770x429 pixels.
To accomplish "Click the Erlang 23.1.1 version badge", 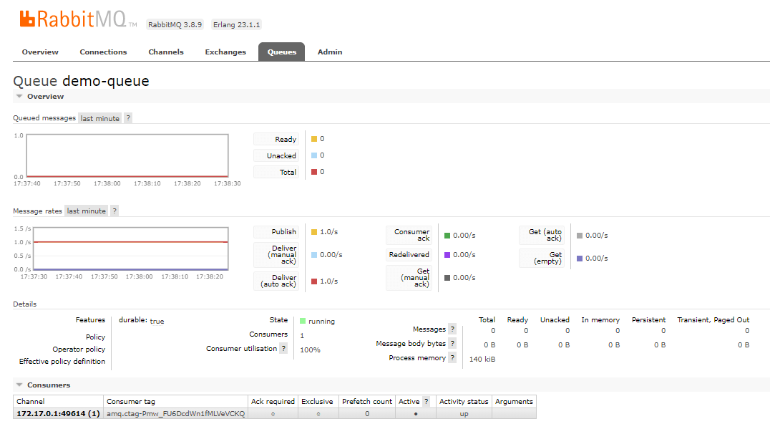I will [x=236, y=24].
